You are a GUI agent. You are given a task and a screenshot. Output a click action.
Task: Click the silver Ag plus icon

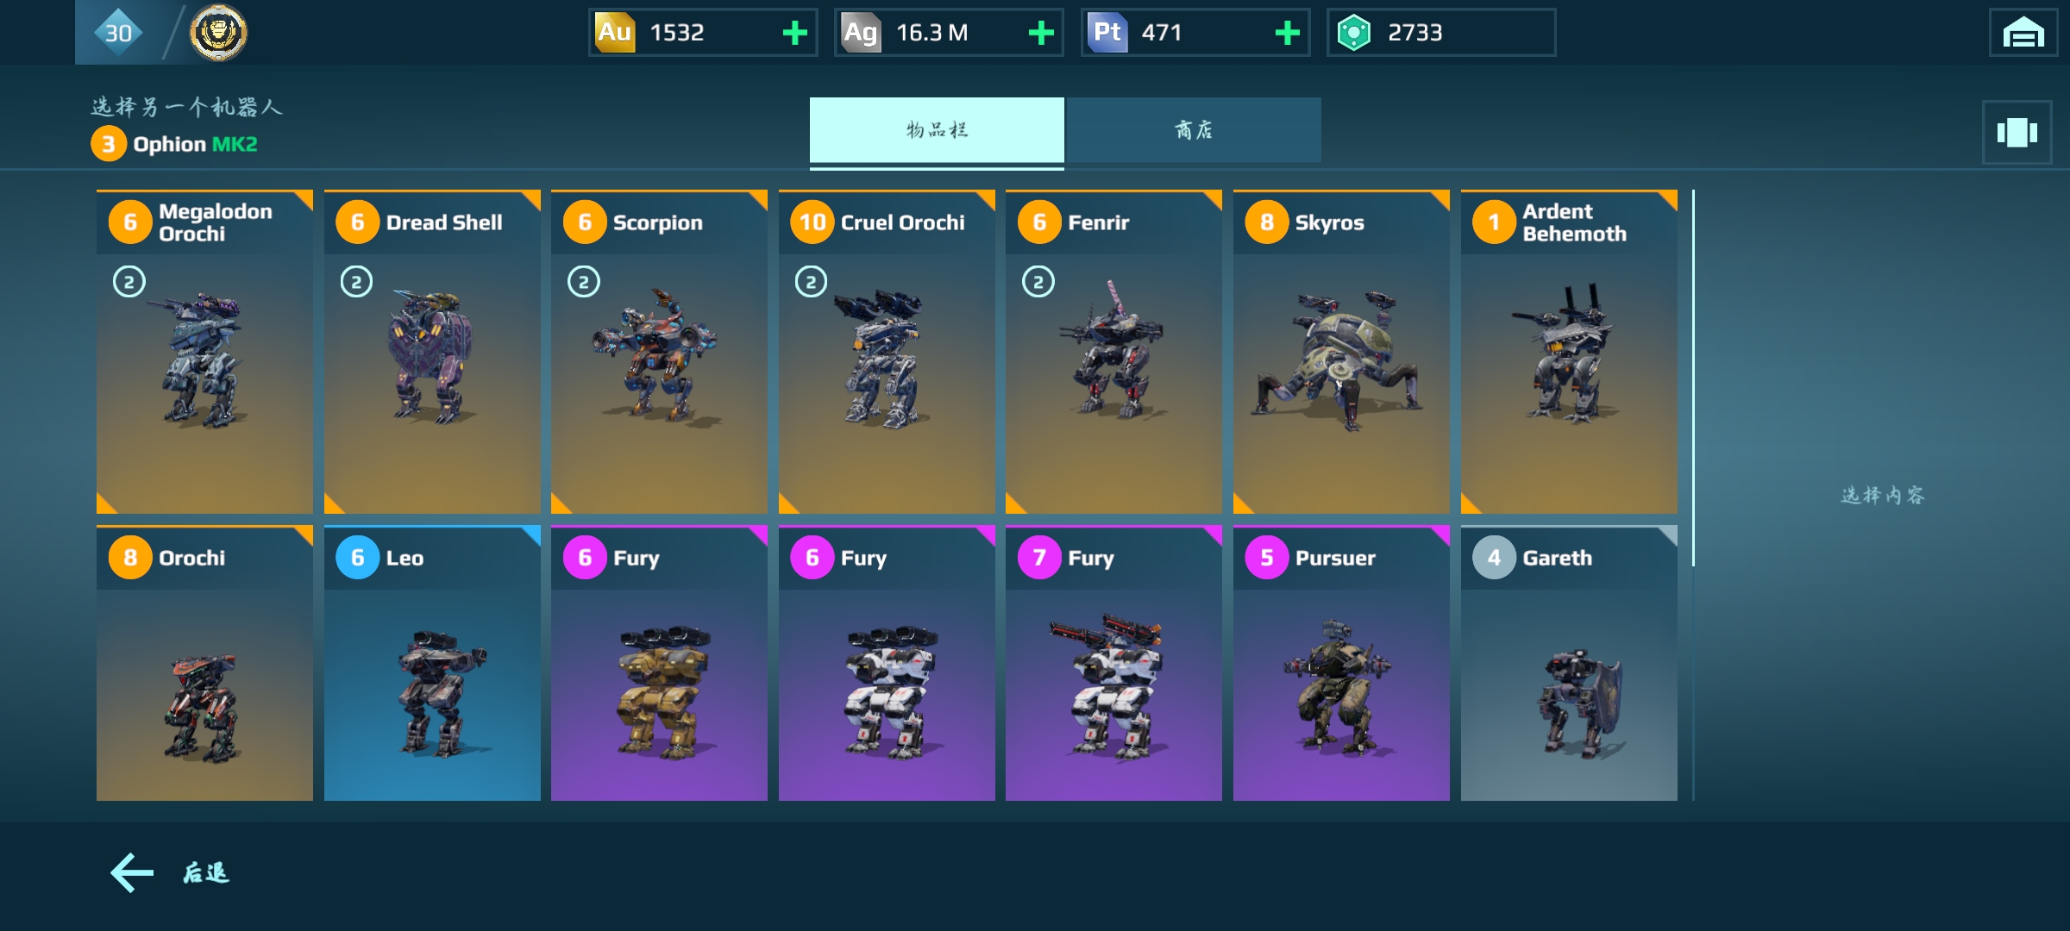click(1041, 33)
